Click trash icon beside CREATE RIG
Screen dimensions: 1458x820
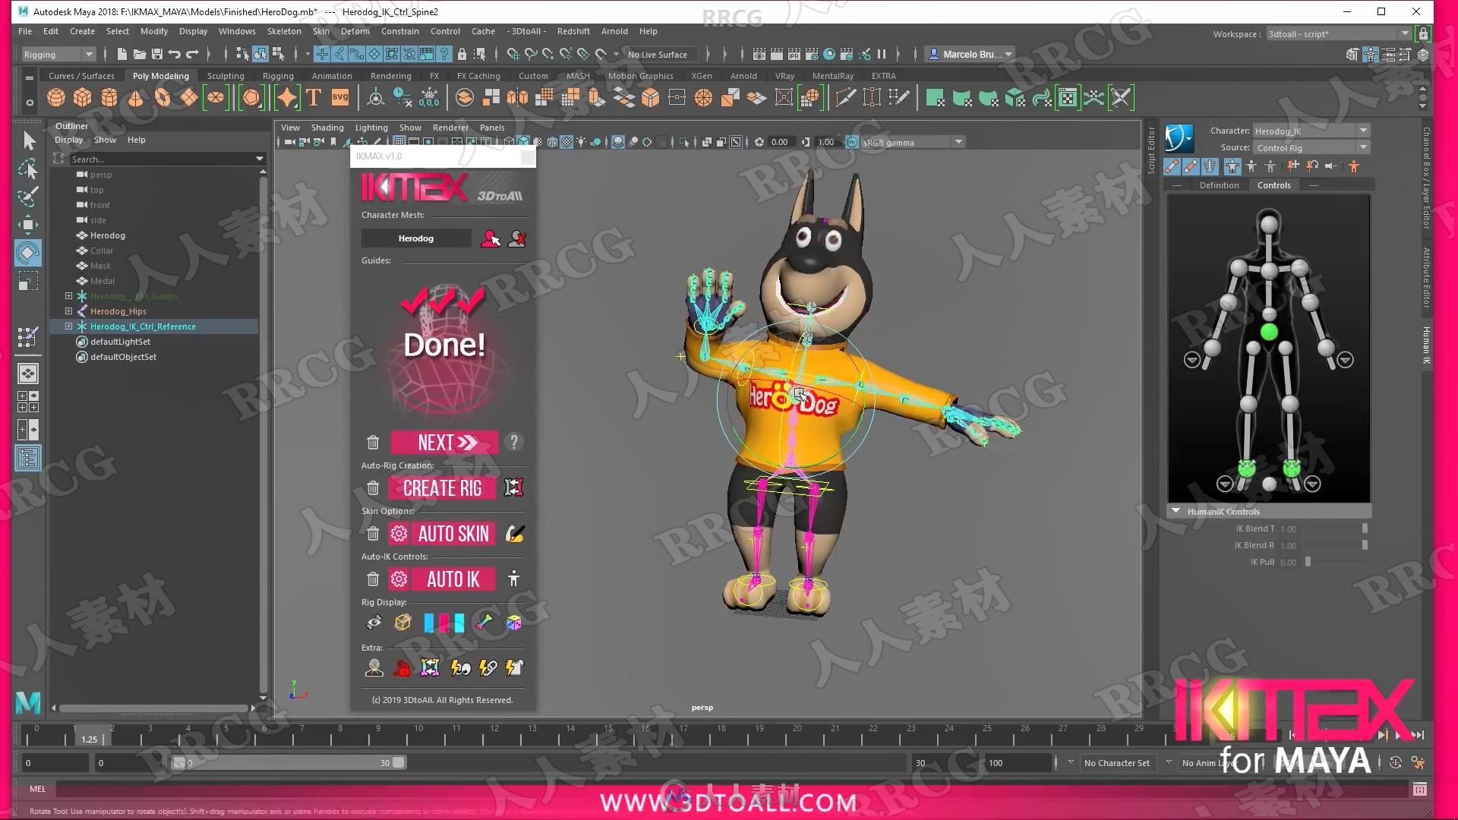373,488
